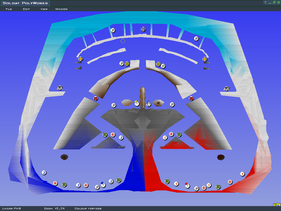Click the yellow icon in bottom-right corner
This screenshot has width=281, height=211.
[277, 205]
